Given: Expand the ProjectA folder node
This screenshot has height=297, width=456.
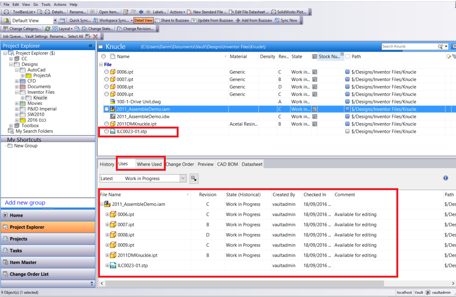Looking at the screenshot, I should click(22, 76).
